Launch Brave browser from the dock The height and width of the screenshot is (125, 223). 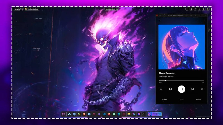coord(84,114)
